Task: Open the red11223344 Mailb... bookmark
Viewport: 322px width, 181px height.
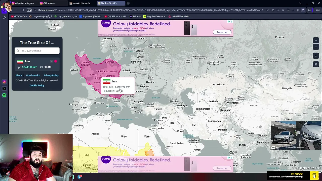Action: (179, 16)
